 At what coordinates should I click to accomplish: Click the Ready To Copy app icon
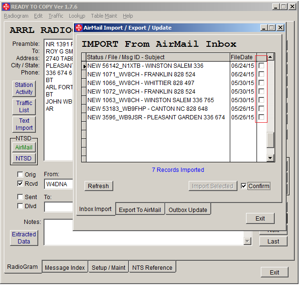(x=6, y=7)
